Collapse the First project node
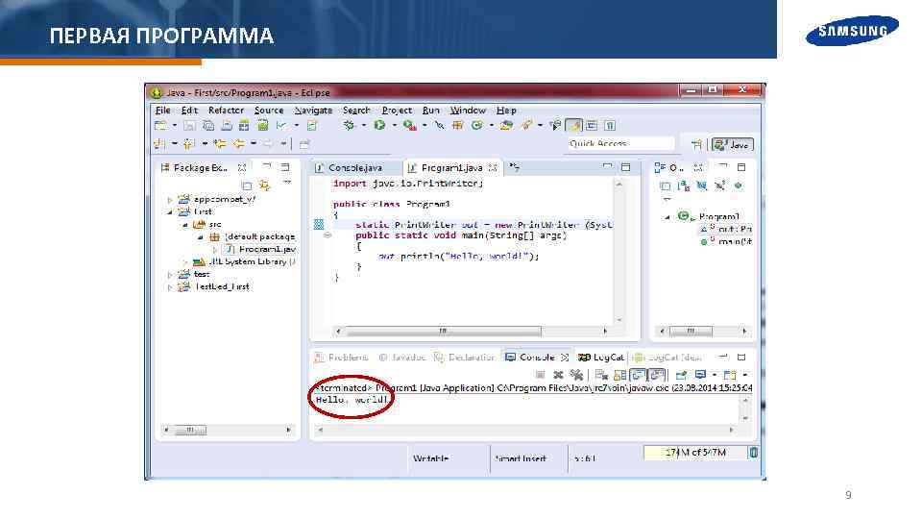 coord(171,211)
